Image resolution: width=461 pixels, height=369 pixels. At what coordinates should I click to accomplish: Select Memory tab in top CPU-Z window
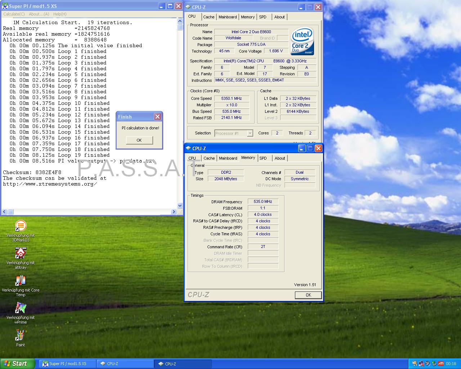click(x=248, y=17)
